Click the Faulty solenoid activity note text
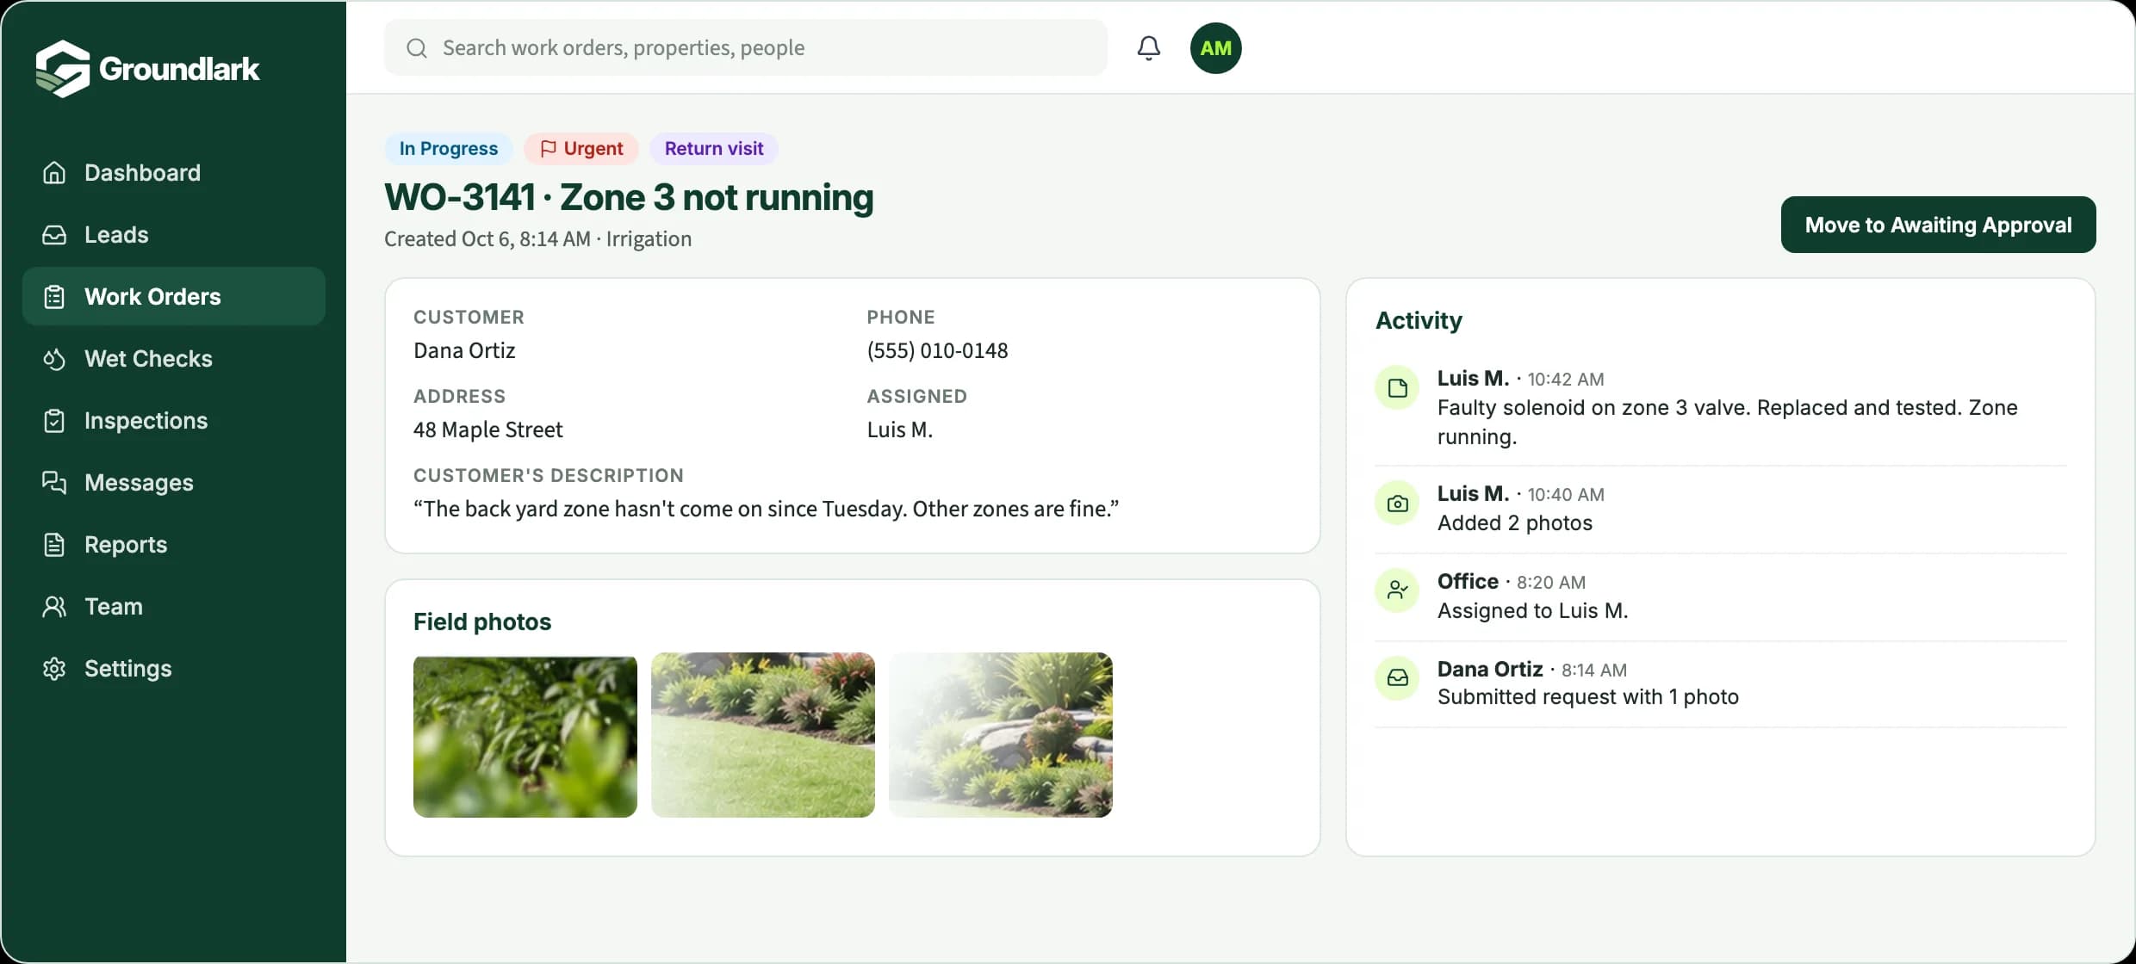The width and height of the screenshot is (2136, 964). [1727, 422]
